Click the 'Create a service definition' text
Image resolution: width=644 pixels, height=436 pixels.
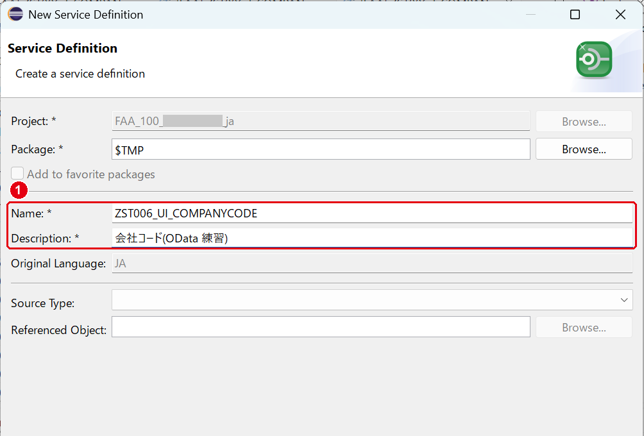point(80,74)
